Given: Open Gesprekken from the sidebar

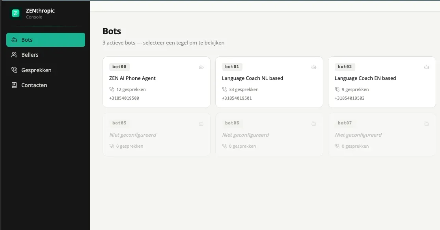Looking at the screenshot, I should (46, 70).
